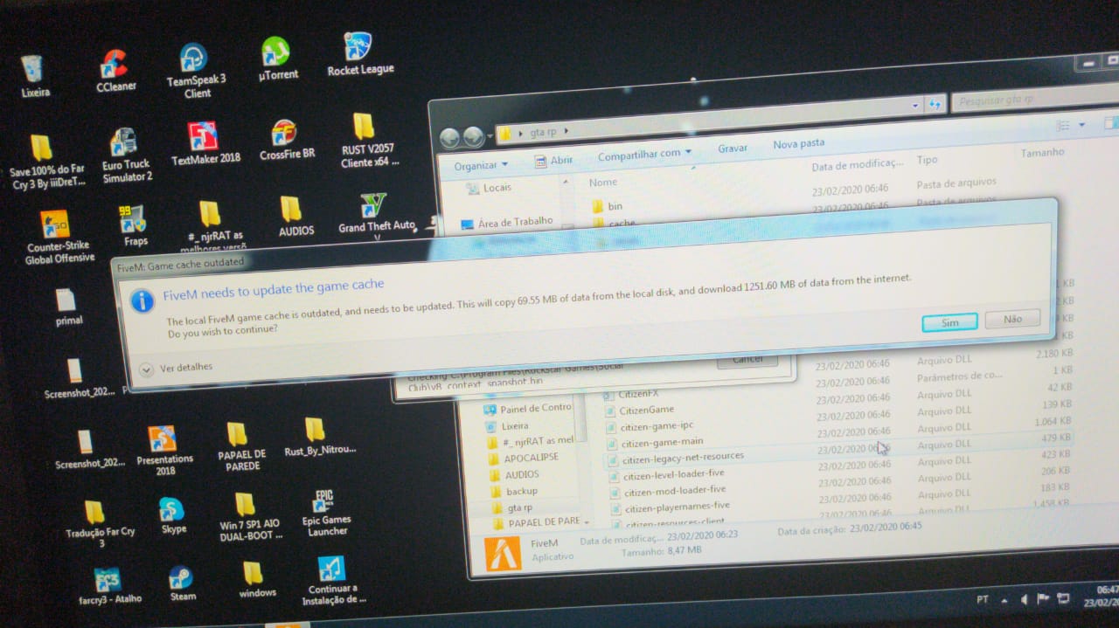The height and width of the screenshot is (628, 1119).
Task: Create a folder with Nova pasta
Action: 798,143
